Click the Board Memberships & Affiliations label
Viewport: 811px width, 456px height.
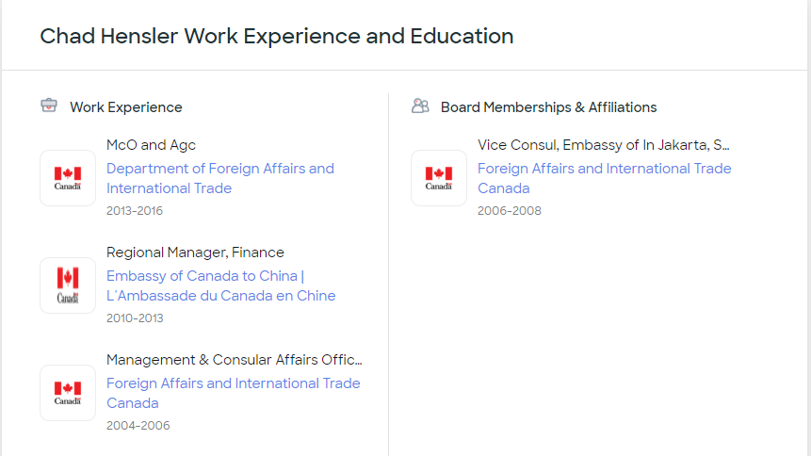[548, 107]
